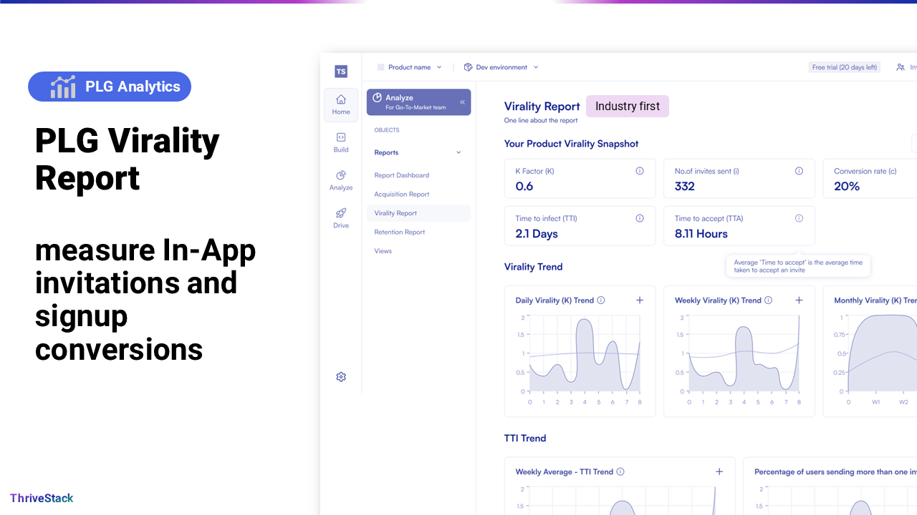This screenshot has width=917, height=515.
Task: Click the Analyze pie chart icon
Action: (377, 98)
